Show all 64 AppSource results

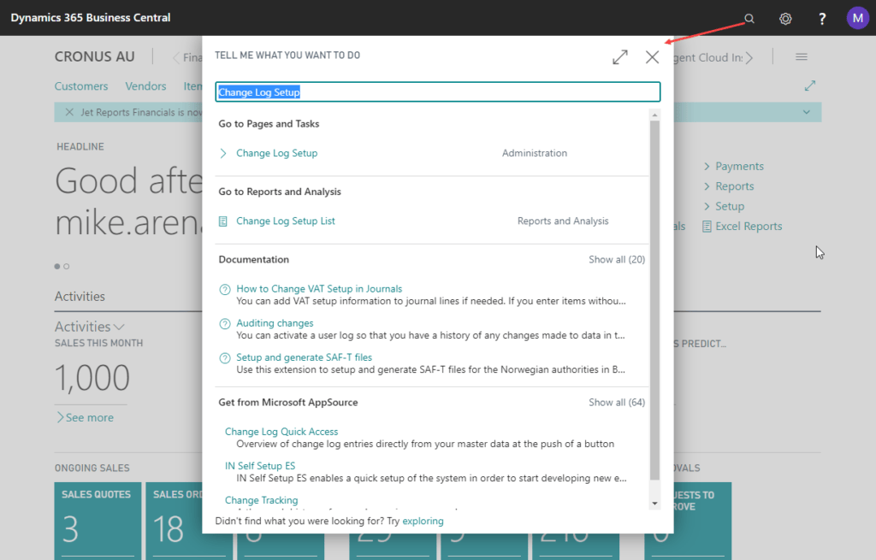click(617, 403)
